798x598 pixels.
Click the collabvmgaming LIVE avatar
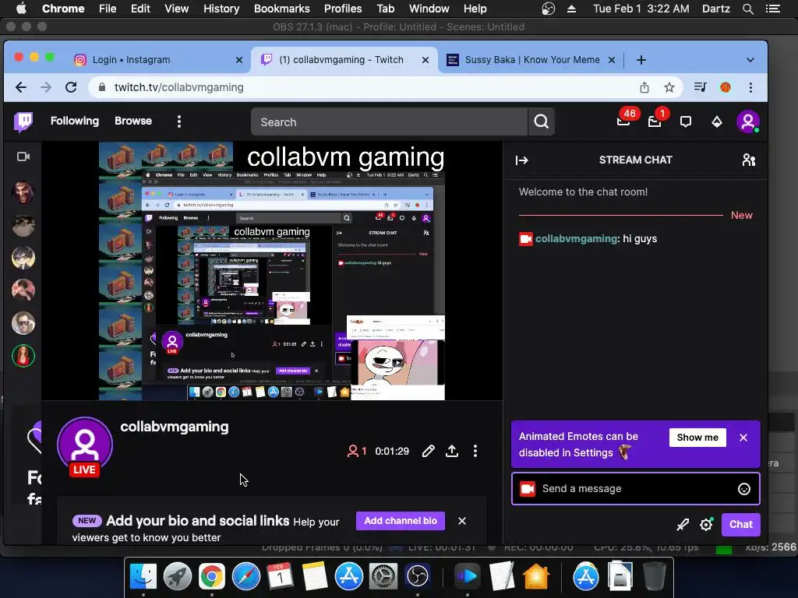click(84, 446)
